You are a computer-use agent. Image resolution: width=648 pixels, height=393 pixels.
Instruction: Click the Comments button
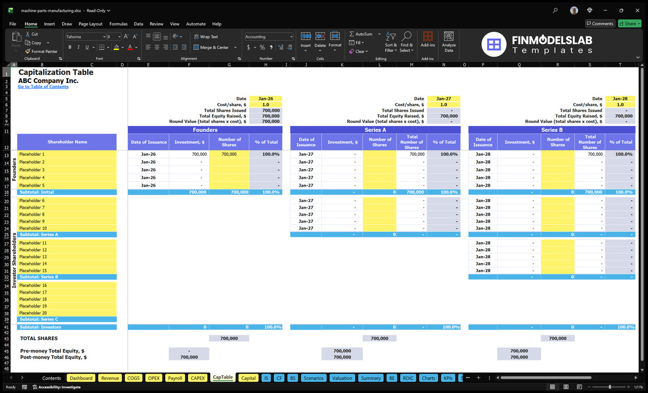point(600,24)
